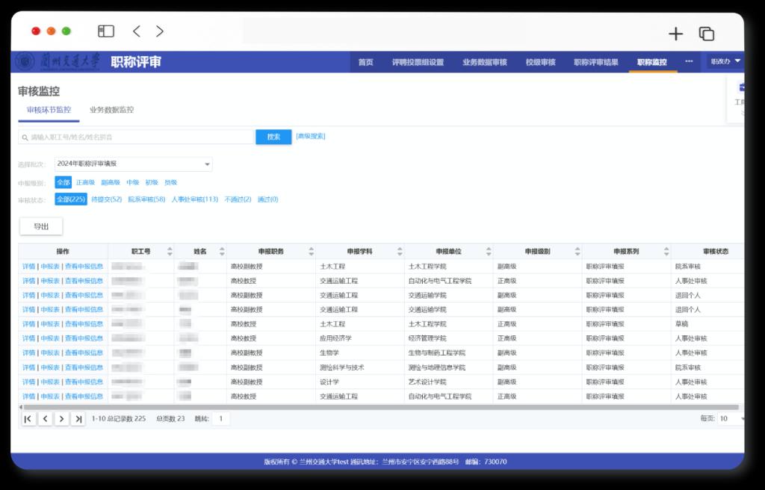Click the employee ID search input field
Screen dimensions: 765x490
click(x=137, y=137)
